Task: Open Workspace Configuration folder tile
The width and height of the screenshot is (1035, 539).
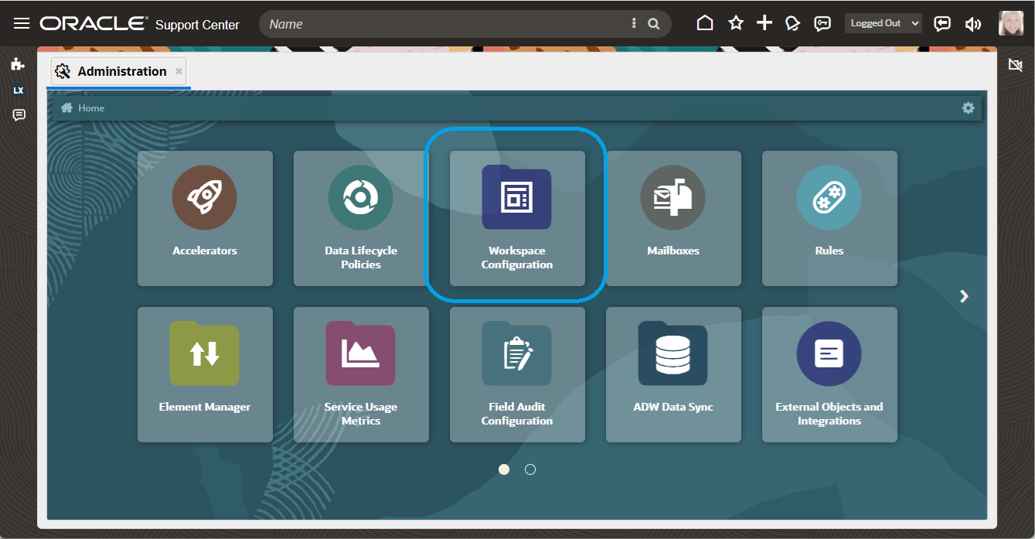Action: point(517,219)
